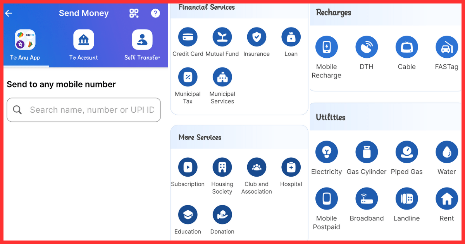Open the Municipal Tax icon
This screenshot has width=465, height=244.
(188, 77)
